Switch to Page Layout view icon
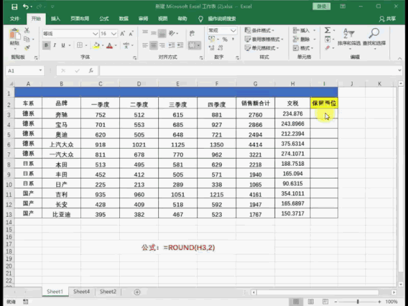Viewport: 408px width, 306px height. coord(310,302)
